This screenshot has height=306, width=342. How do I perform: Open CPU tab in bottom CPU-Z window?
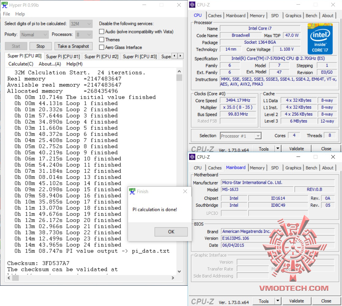tap(198, 168)
